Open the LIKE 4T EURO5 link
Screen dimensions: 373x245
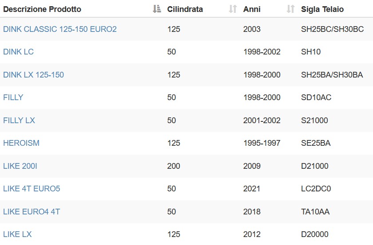(32, 188)
